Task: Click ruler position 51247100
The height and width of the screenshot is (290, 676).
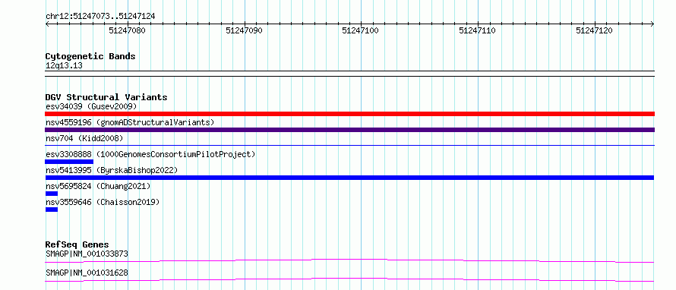Action: click(x=361, y=30)
